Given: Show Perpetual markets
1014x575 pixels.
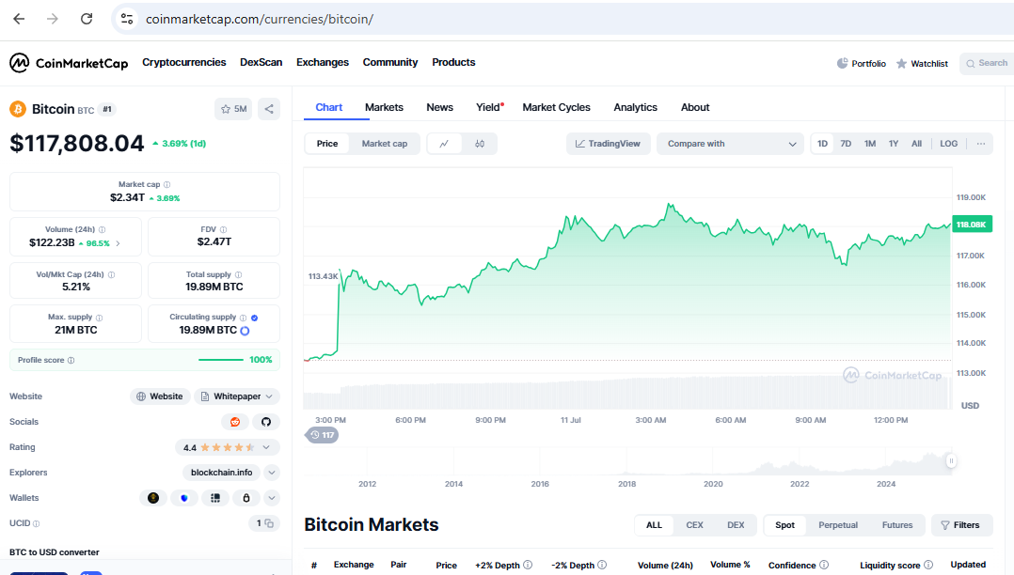Looking at the screenshot, I should 838,525.
